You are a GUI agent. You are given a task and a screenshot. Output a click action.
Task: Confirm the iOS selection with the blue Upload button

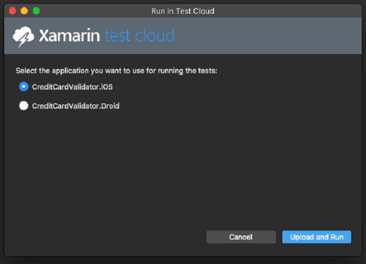[x=317, y=237]
